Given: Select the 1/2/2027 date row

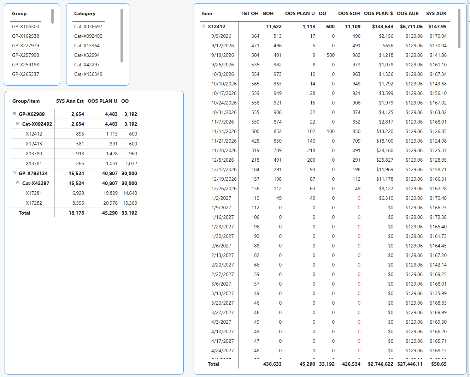Looking at the screenshot, I should tap(221, 198).
